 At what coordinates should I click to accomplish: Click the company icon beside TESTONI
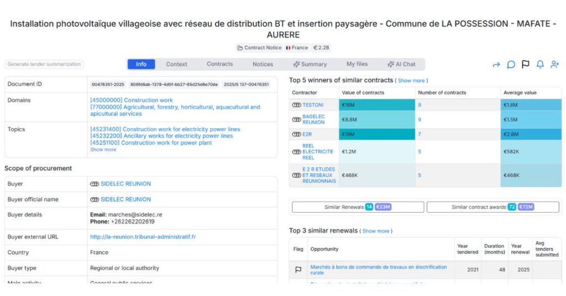point(297,105)
